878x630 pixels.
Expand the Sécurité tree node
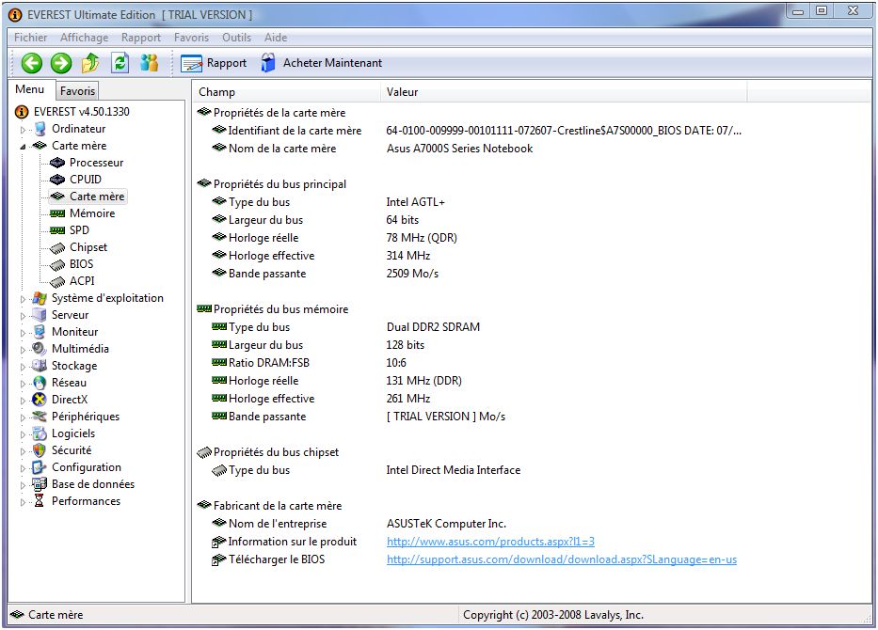(x=23, y=451)
